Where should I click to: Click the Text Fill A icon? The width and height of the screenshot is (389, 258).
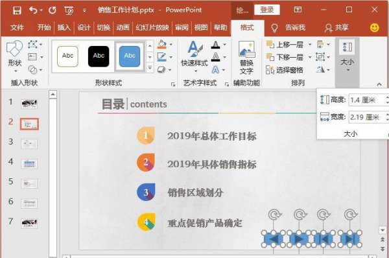[216, 45]
